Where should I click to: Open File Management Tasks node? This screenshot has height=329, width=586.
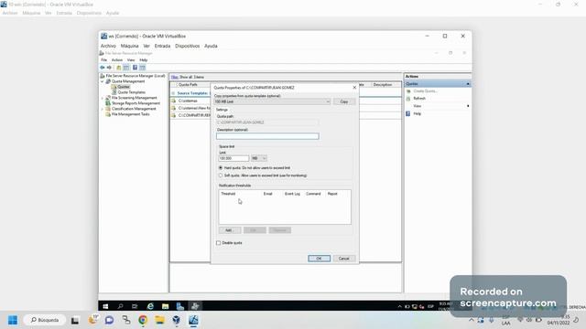tap(130, 114)
